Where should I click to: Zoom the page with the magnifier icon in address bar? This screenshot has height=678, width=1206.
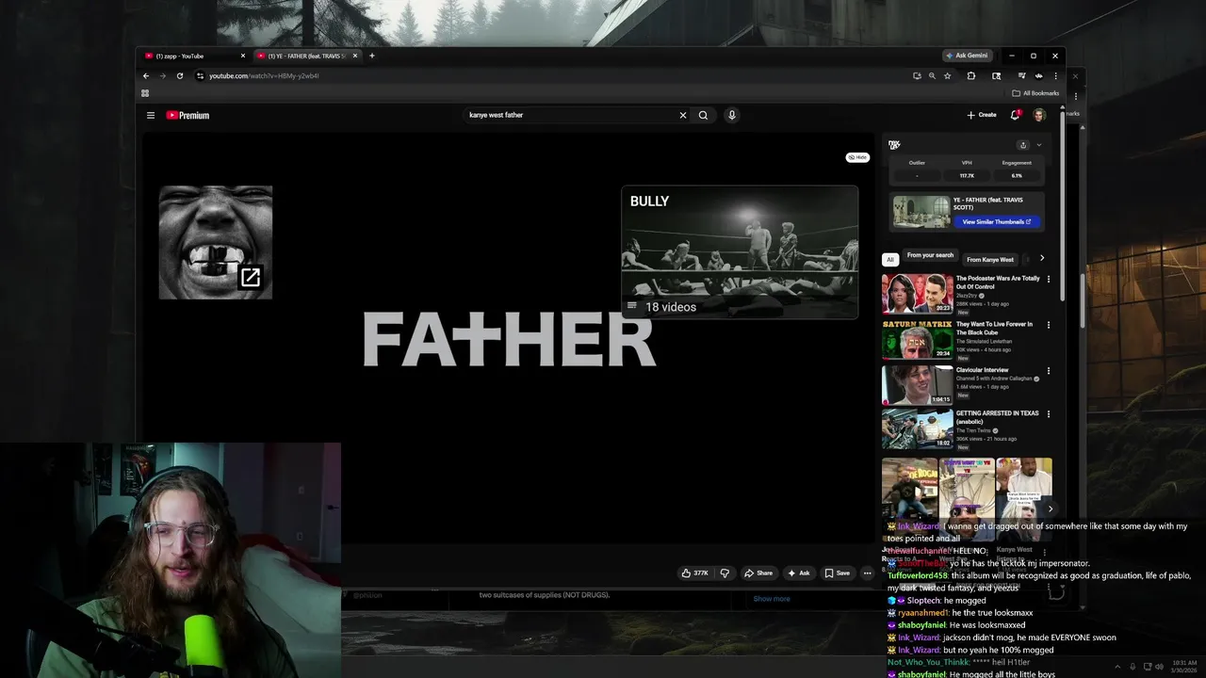(x=932, y=75)
